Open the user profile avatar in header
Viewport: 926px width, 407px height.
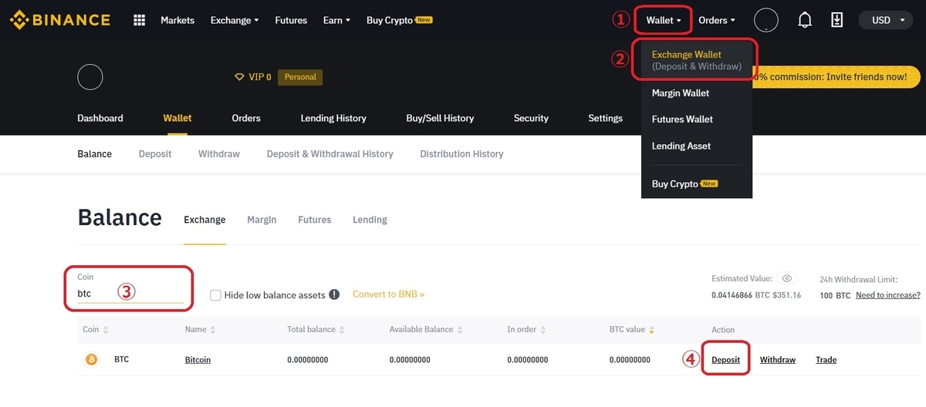[766, 20]
